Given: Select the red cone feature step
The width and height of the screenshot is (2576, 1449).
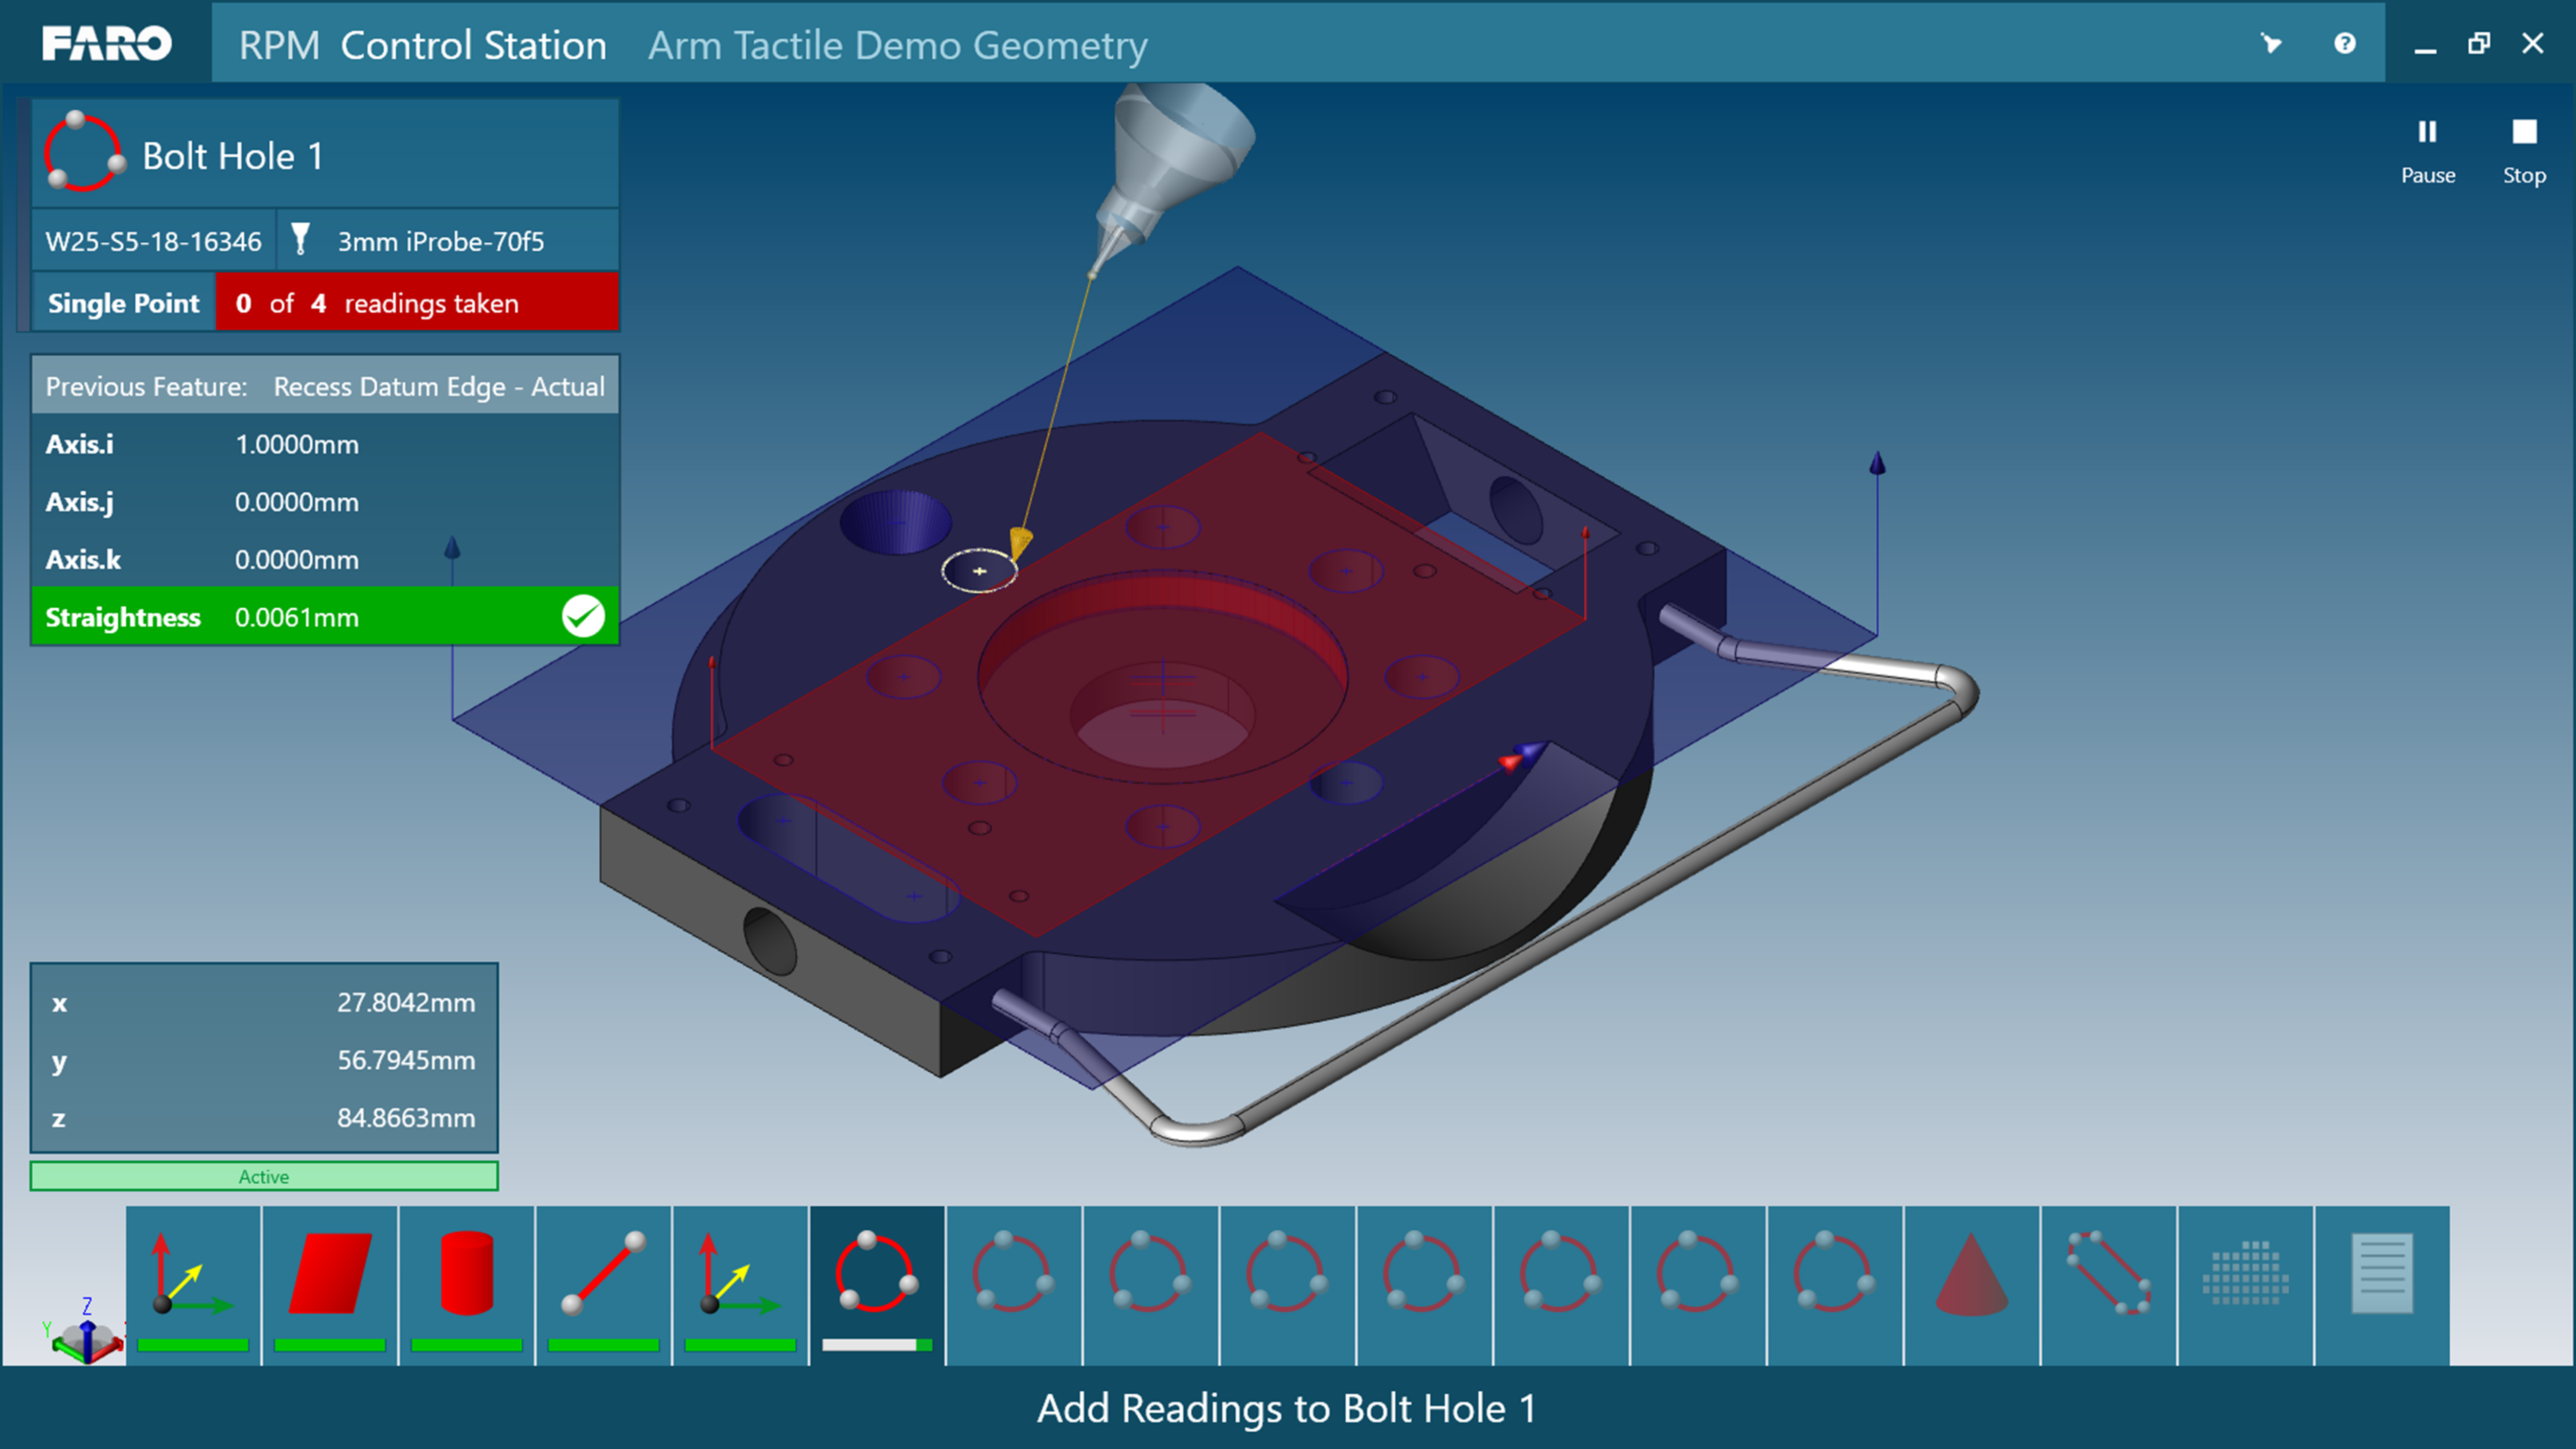Looking at the screenshot, I should click(1972, 1284).
